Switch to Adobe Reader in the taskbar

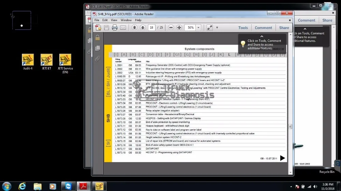pyautogui.click(x=83, y=186)
